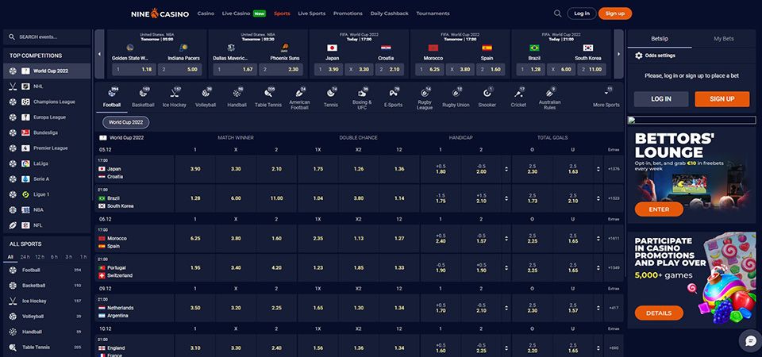Select Spain win odds 1.60 in match table
The image size is (762, 357).
point(276,239)
